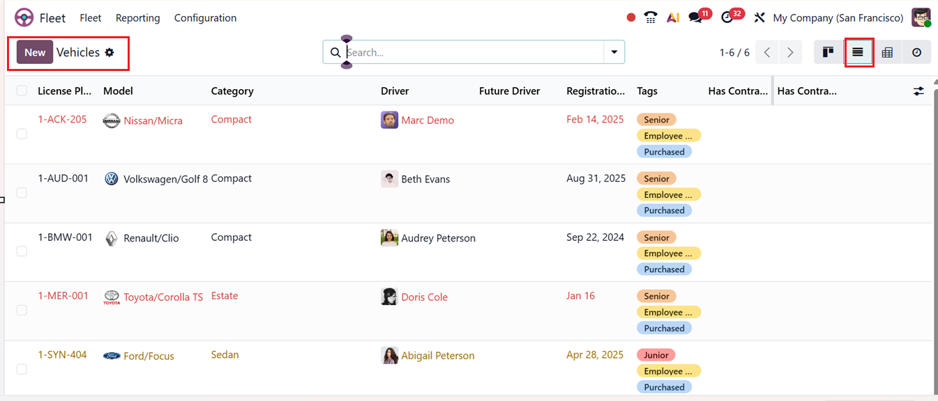Open the Pivot table view
The image size is (938, 401).
(887, 52)
